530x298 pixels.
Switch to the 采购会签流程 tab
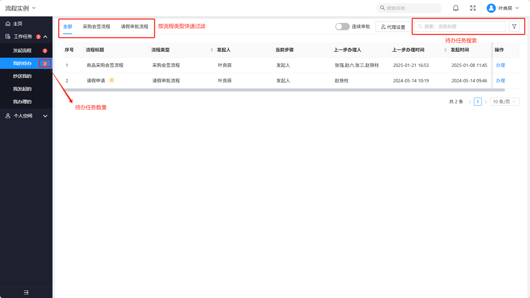tap(96, 27)
